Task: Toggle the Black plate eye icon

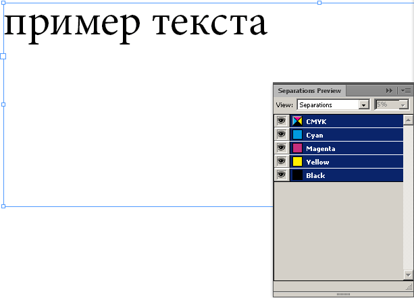Action: pyautogui.click(x=282, y=175)
